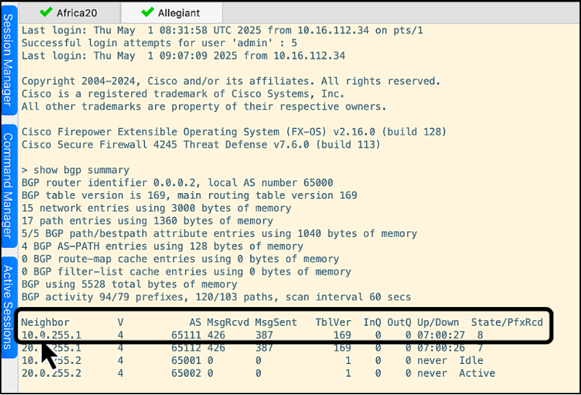Click the Up/Down time 07:00:27

(x=441, y=335)
